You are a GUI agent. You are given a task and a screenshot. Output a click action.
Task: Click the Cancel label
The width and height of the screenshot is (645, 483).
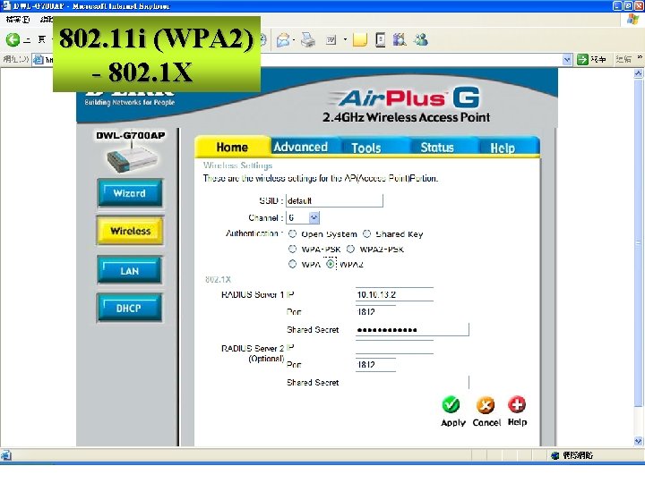point(486,422)
